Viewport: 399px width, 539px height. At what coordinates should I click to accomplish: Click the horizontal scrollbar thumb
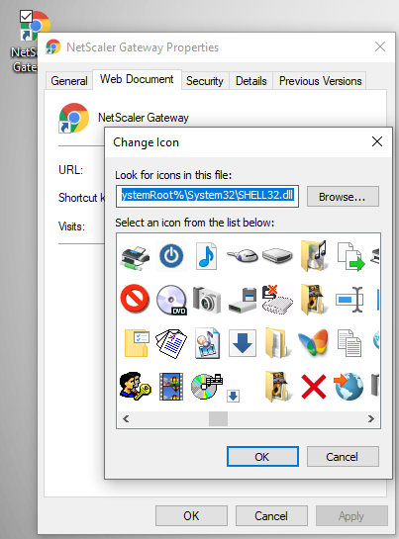(218, 418)
